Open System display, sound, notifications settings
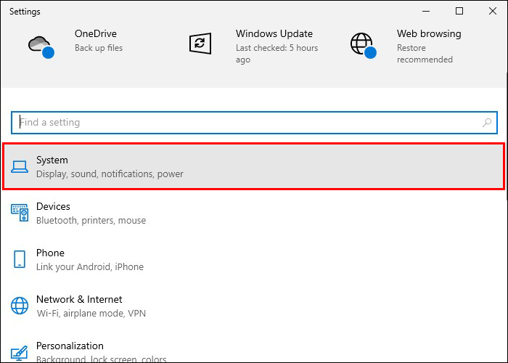The height and width of the screenshot is (363, 508). click(109, 167)
